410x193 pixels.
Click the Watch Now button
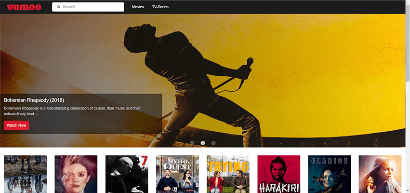click(x=16, y=125)
